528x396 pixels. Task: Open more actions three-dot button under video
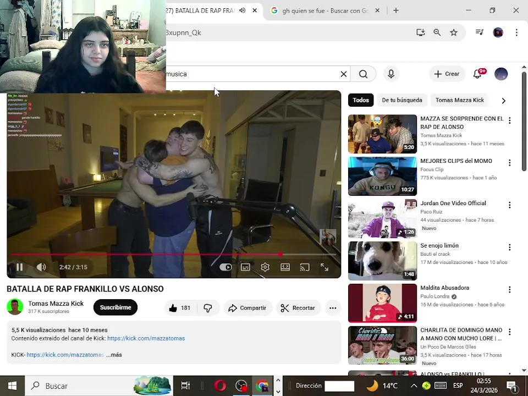(x=333, y=308)
